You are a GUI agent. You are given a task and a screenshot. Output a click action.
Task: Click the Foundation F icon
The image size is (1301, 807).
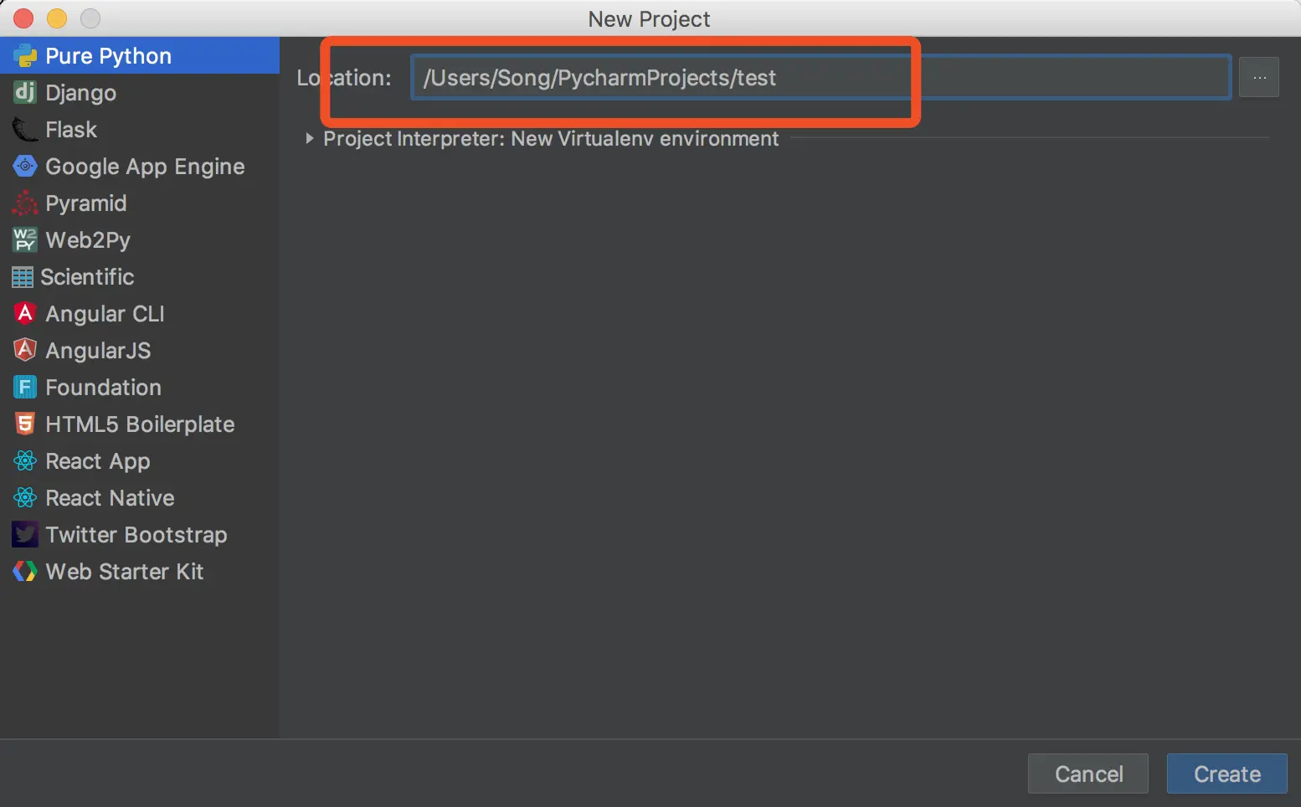point(25,387)
